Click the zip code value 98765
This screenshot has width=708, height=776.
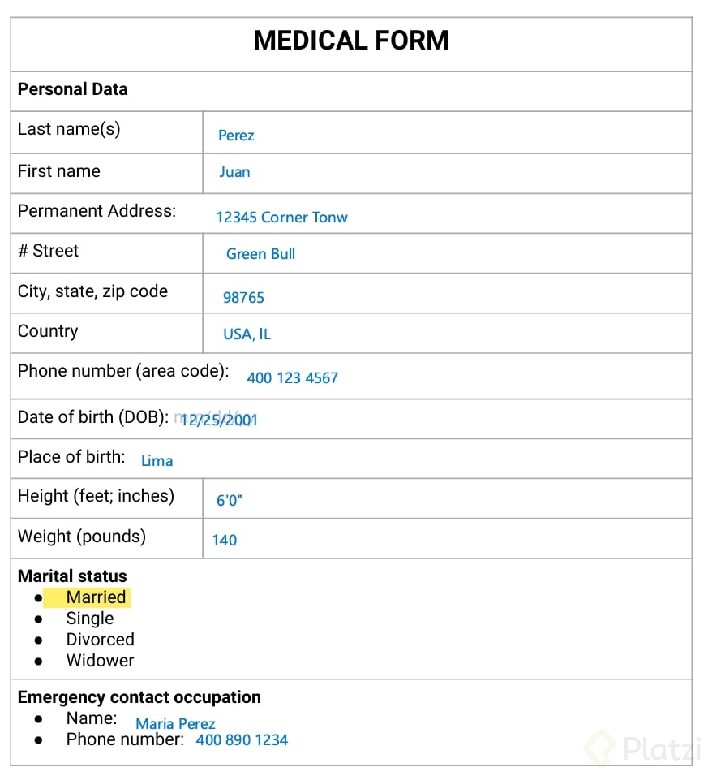[243, 298]
